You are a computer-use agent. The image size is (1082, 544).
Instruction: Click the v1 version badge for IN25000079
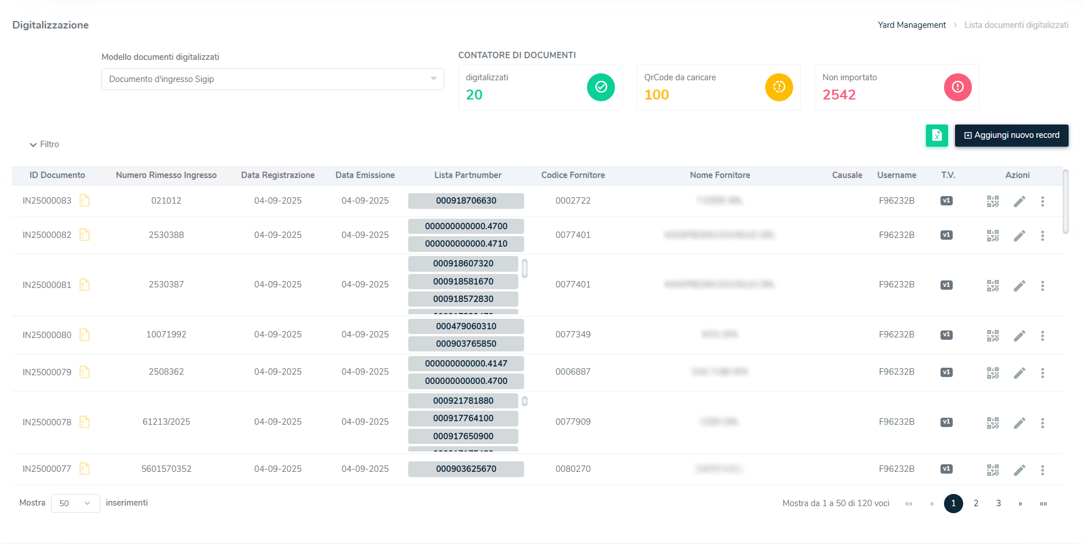pyautogui.click(x=946, y=372)
